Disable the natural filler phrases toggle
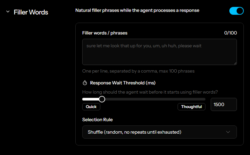The height and width of the screenshot is (155, 250). point(236,11)
